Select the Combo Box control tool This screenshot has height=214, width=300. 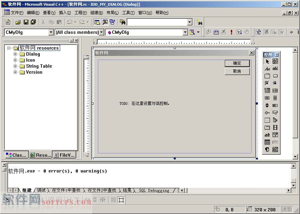pyautogui.click(x=267, y=90)
